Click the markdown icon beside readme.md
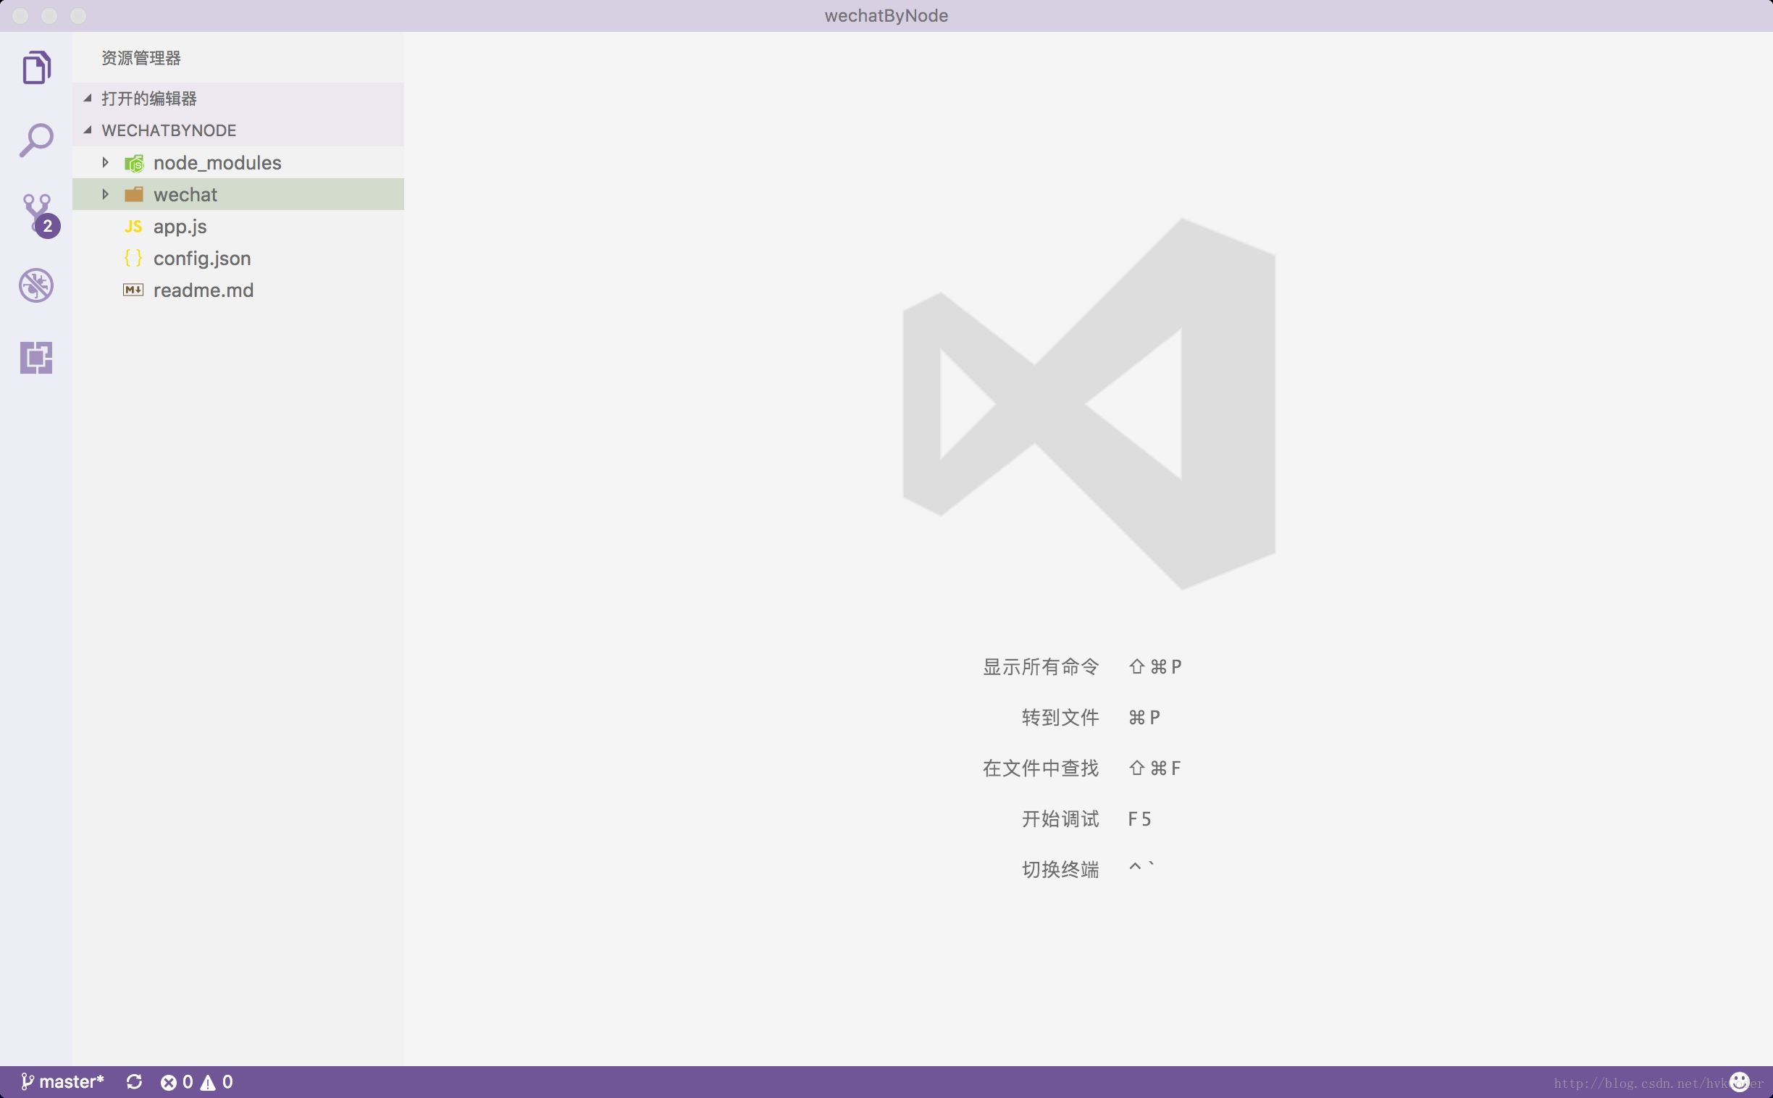This screenshot has height=1098, width=1773. coord(133,290)
